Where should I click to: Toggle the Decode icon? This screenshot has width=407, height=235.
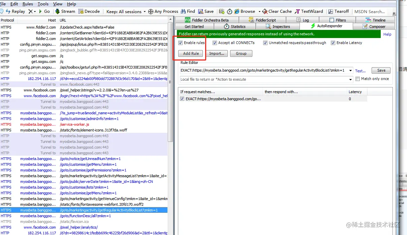pos(81,11)
